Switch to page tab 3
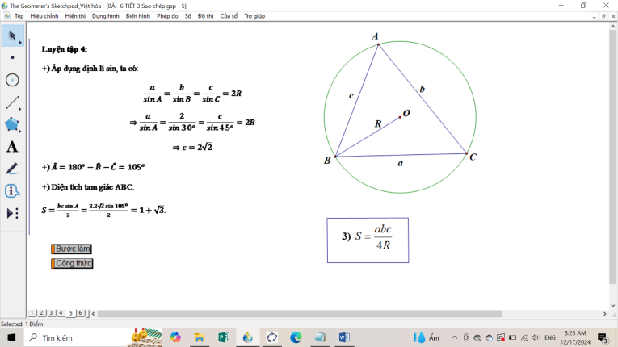The height and width of the screenshot is (347, 618). pyautogui.click(x=50, y=313)
